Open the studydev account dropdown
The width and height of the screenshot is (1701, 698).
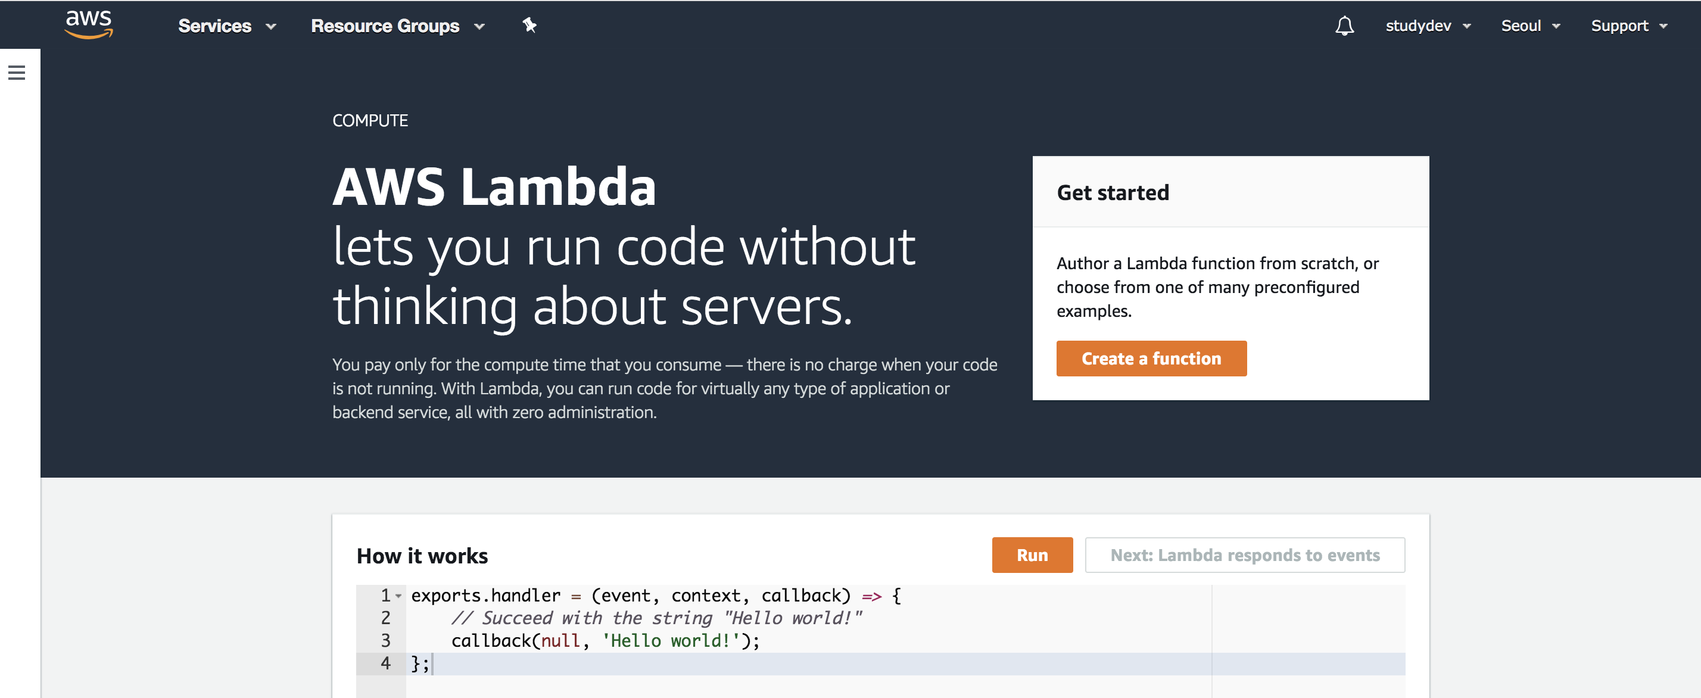coord(1428,26)
